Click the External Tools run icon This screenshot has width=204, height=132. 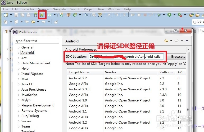180,15
